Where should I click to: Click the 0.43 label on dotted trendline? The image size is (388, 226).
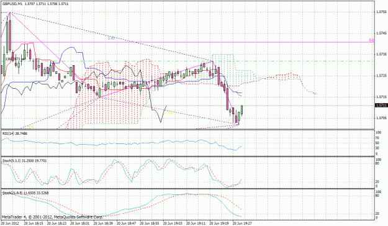pyautogui.click(x=111, y=38)
